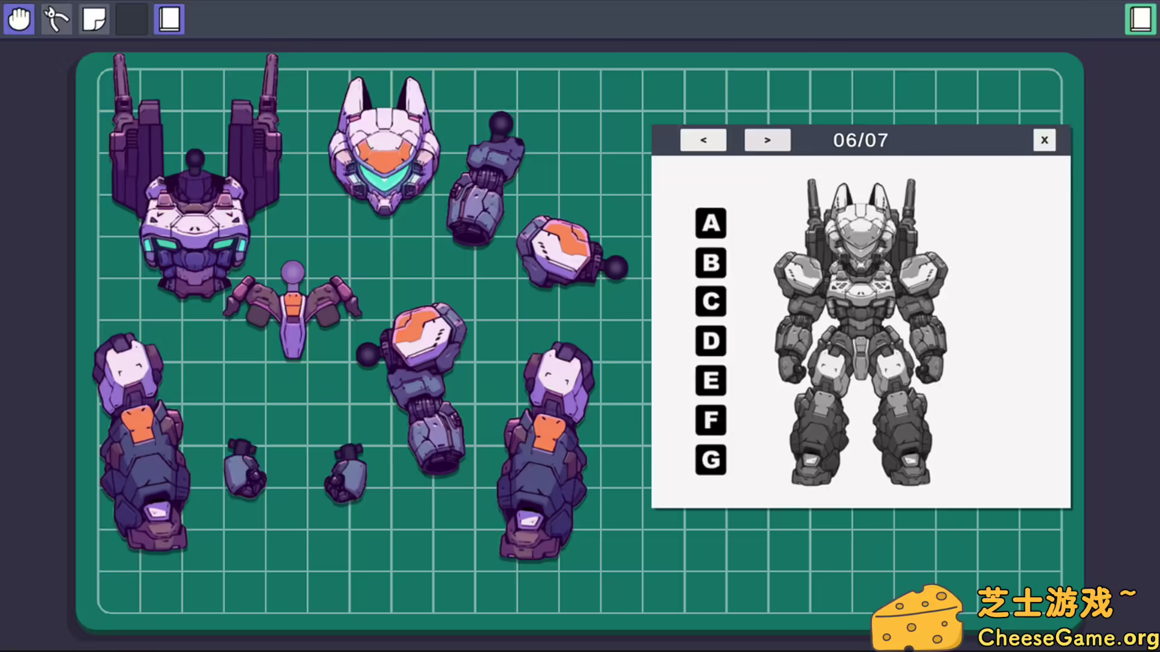Select the sticker peel tool
The height and width of the screenshot is (652, 1160).
pos(94,19)
